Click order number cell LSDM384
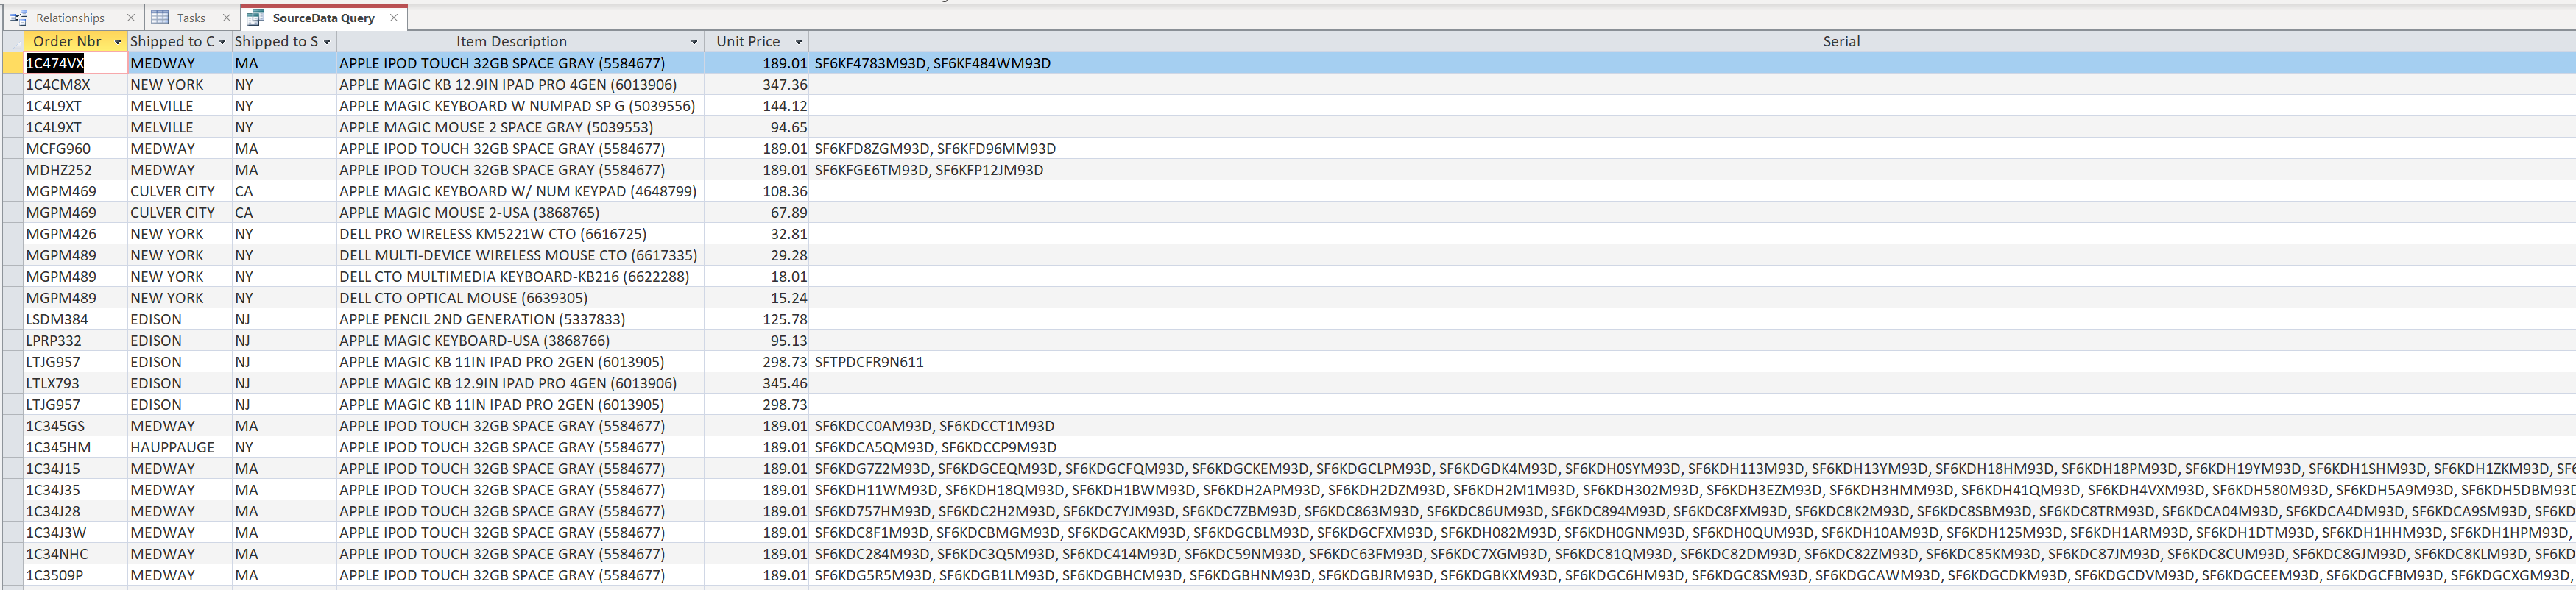Image resolution: width=2576 pixels, height=590 pixels. (76, 319)
